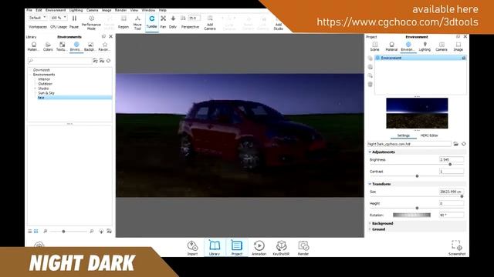
Task: Select the Downloads folder in Library
Action: [x=42, y=70]
